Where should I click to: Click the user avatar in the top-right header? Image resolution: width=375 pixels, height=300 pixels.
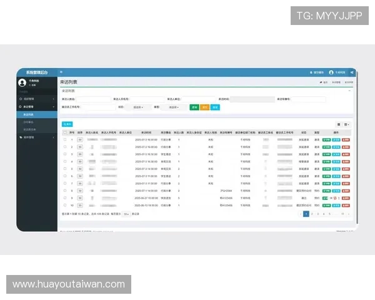[331, 72]
